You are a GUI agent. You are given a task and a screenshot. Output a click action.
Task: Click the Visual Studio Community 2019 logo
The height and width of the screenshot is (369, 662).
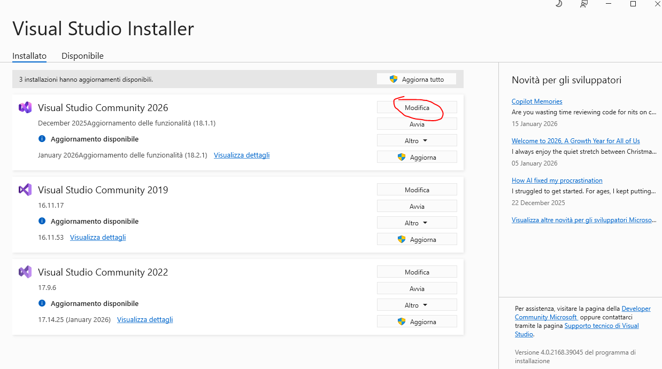coord(25,190)
